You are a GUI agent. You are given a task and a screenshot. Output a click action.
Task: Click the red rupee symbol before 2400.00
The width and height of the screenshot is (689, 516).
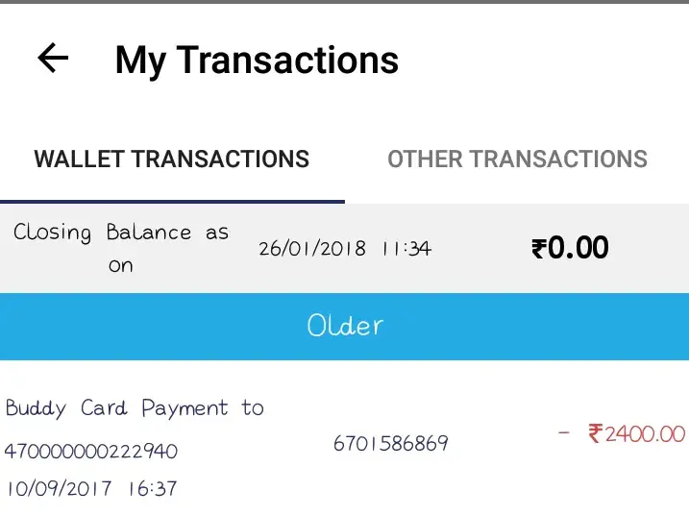[596, 434]
